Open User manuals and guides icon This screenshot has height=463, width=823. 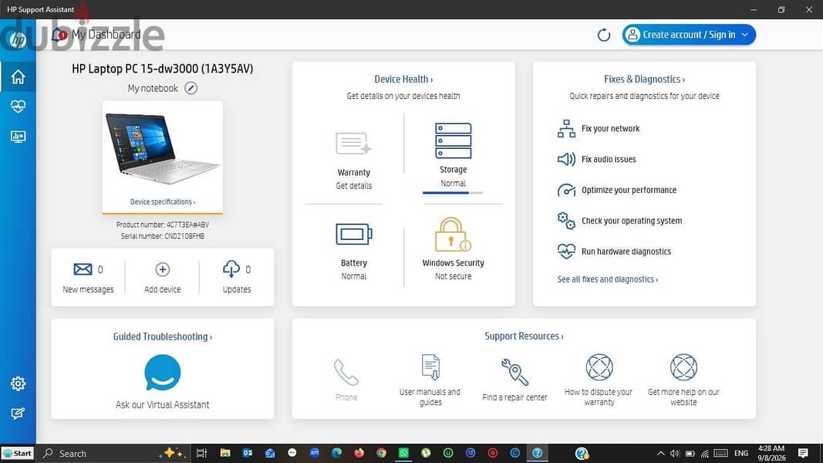click(430, 367)
